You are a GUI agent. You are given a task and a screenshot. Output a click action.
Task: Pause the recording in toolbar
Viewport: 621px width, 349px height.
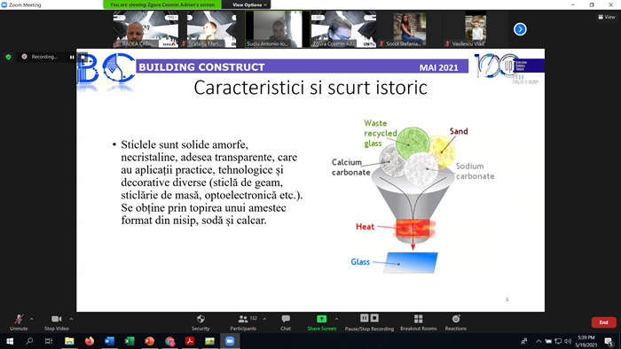pyautogui.click(x=365, y=318)
